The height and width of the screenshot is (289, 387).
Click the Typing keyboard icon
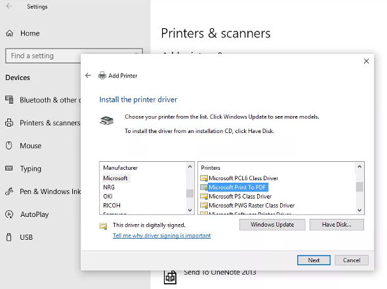(x=9, y=168)
